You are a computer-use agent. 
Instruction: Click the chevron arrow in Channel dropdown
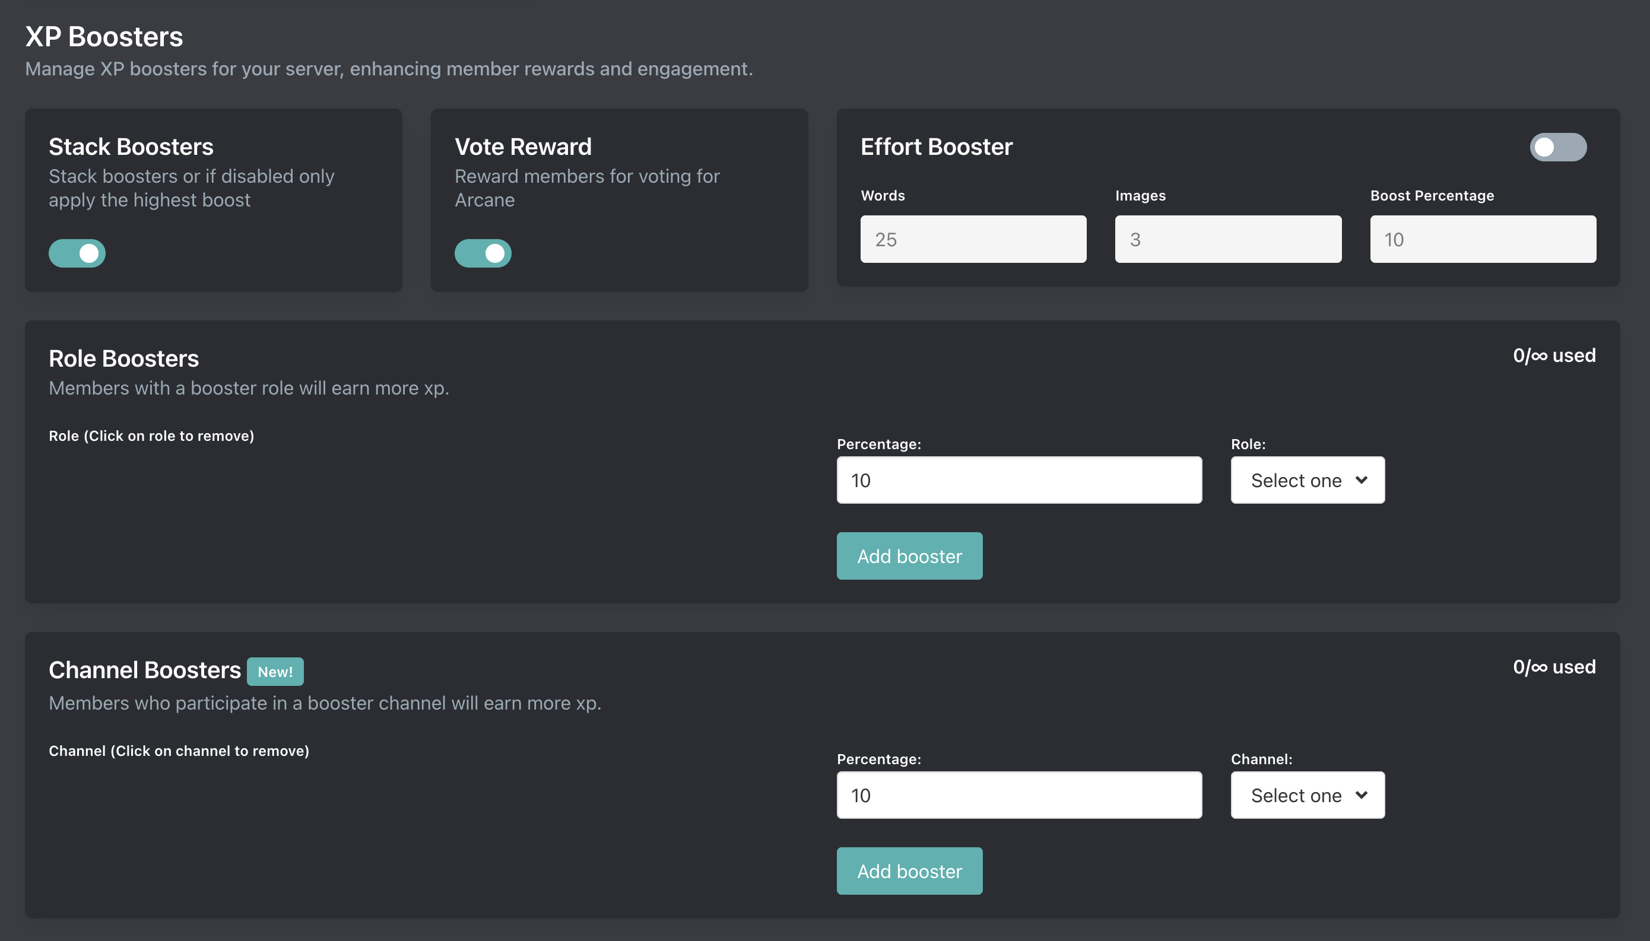tap(1362, 795)
